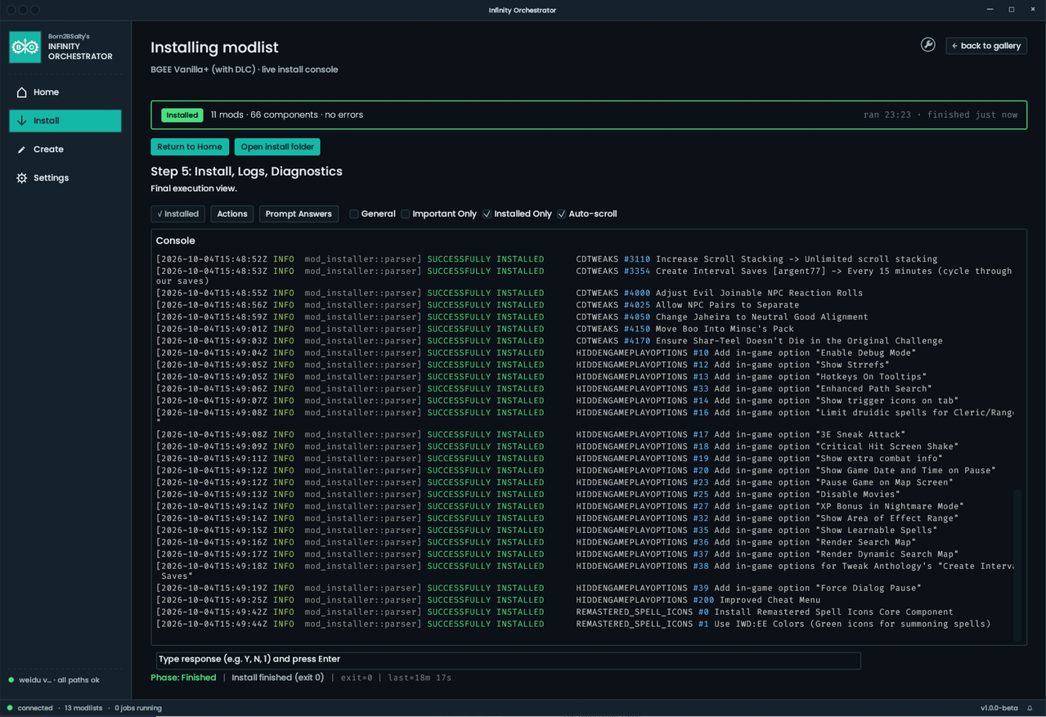
Task: Show Prompt Answers
Action: click(x=299, y=214)
